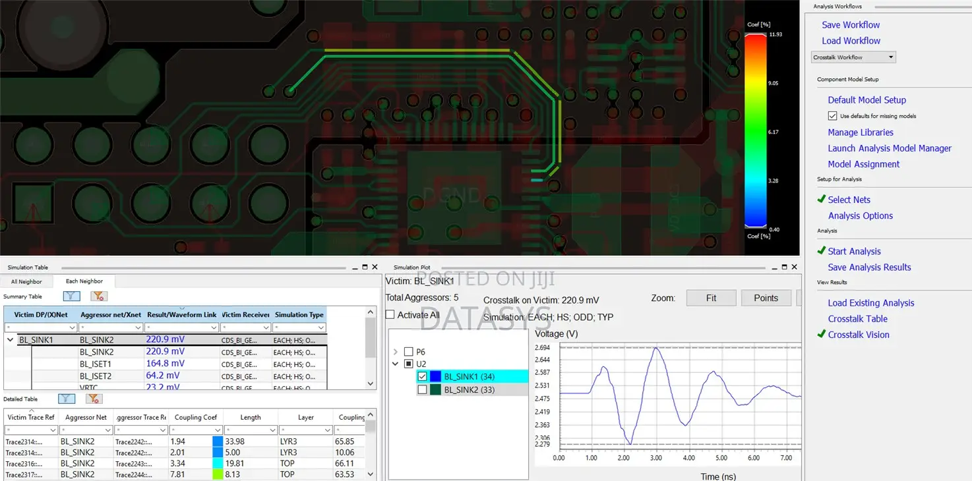Clear the Detailed Table filter icon
Image resolution: width=972 pixels, height=481 pixels.
pyautogui.click(x=94, y=399)
